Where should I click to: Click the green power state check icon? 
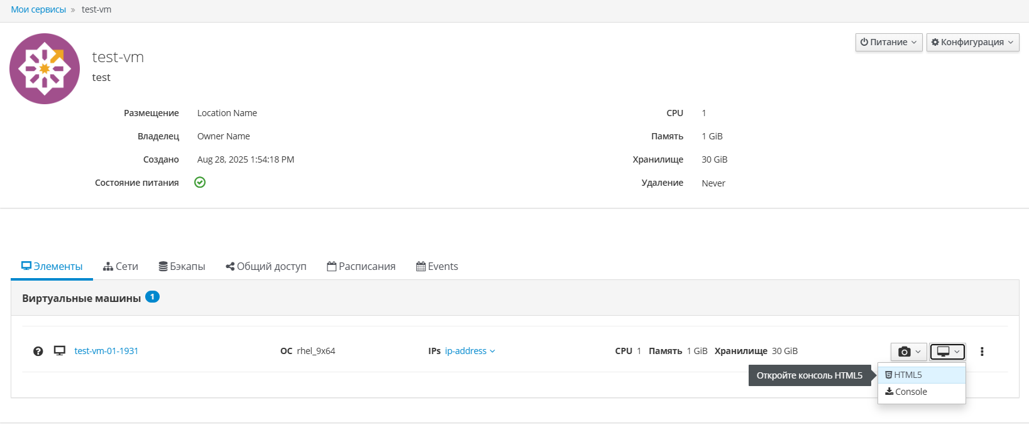click(x=200, y=183)
